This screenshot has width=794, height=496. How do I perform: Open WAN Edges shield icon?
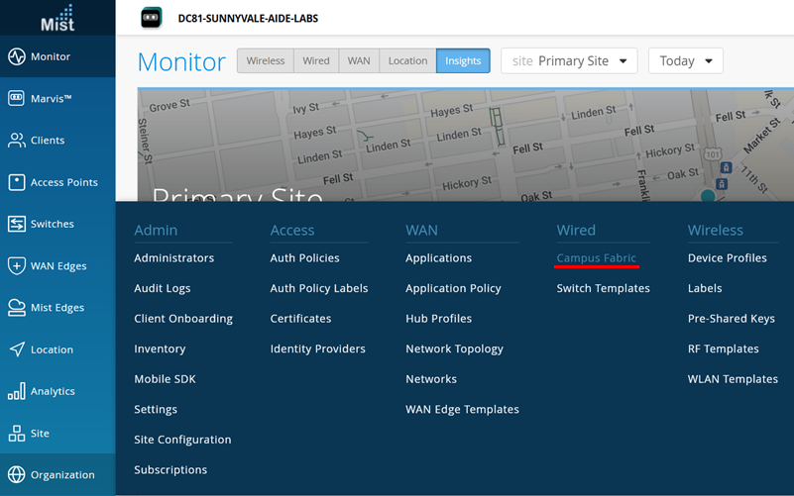click(17, 265)
